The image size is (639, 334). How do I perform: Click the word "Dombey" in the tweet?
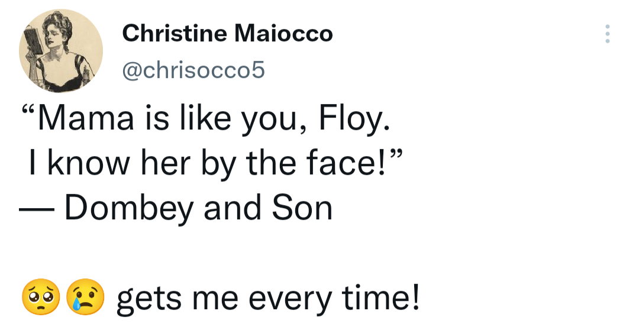click(x=131, y=208)
